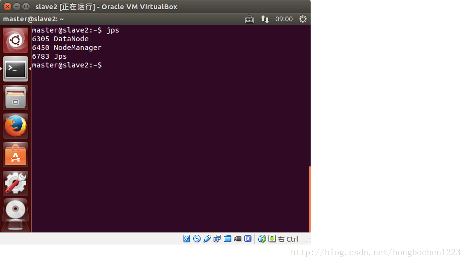
Task: Click the master@slave2: ~ panel title
Action: pos(33,19)
